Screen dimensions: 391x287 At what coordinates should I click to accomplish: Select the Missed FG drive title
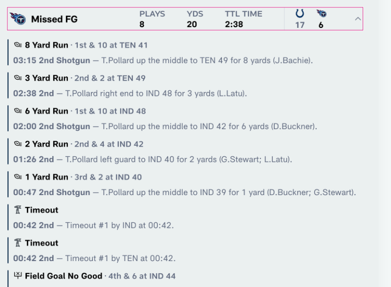tap(54, 20)
